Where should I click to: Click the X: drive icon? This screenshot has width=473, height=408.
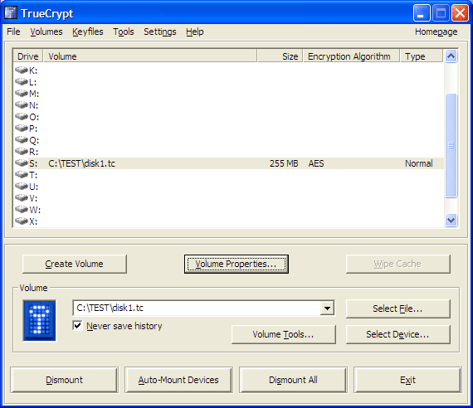pyautogui.click(x=22, y=221)
